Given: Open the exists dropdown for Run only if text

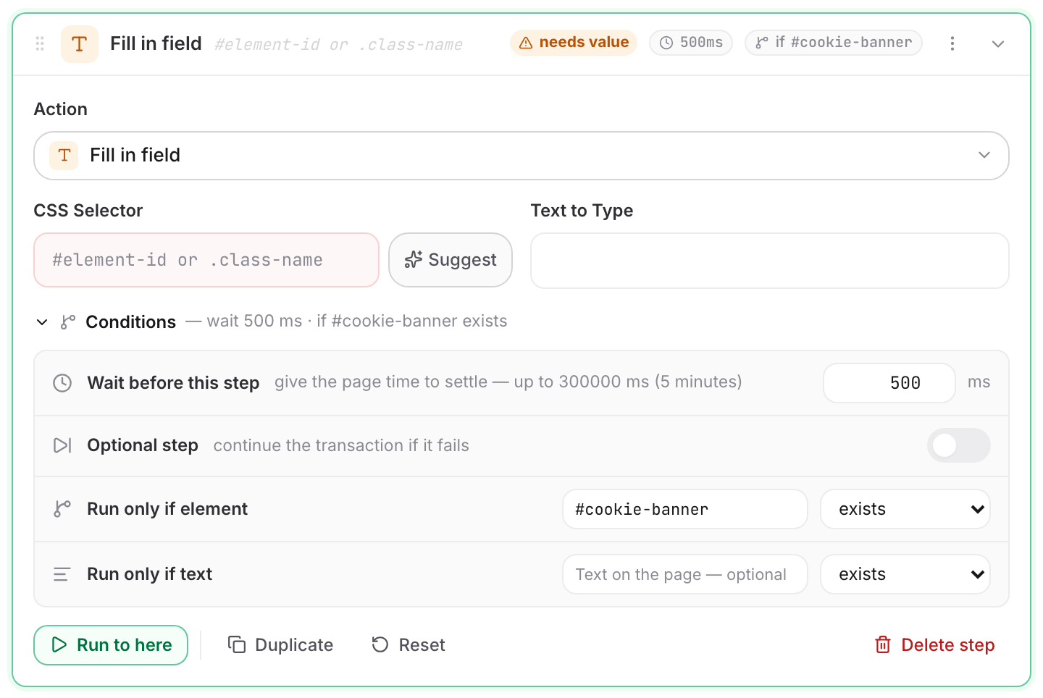Looking at the screenshot, I should point(905,574).
